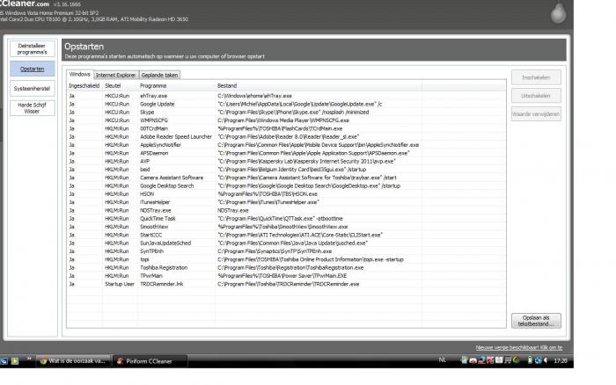Screen dimensions: 616x385
Task: Select the TPwrMain startup entry
Action: 286,276
